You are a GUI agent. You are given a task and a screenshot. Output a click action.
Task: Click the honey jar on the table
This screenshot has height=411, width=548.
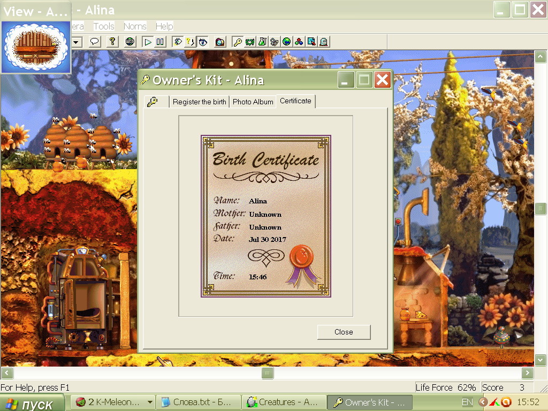(x=405, y=314)
